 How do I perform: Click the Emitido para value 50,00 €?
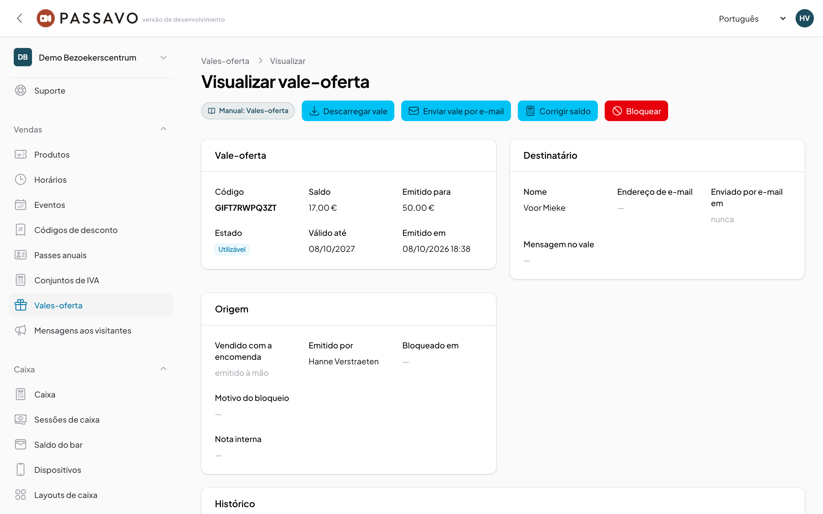[418, 208]
